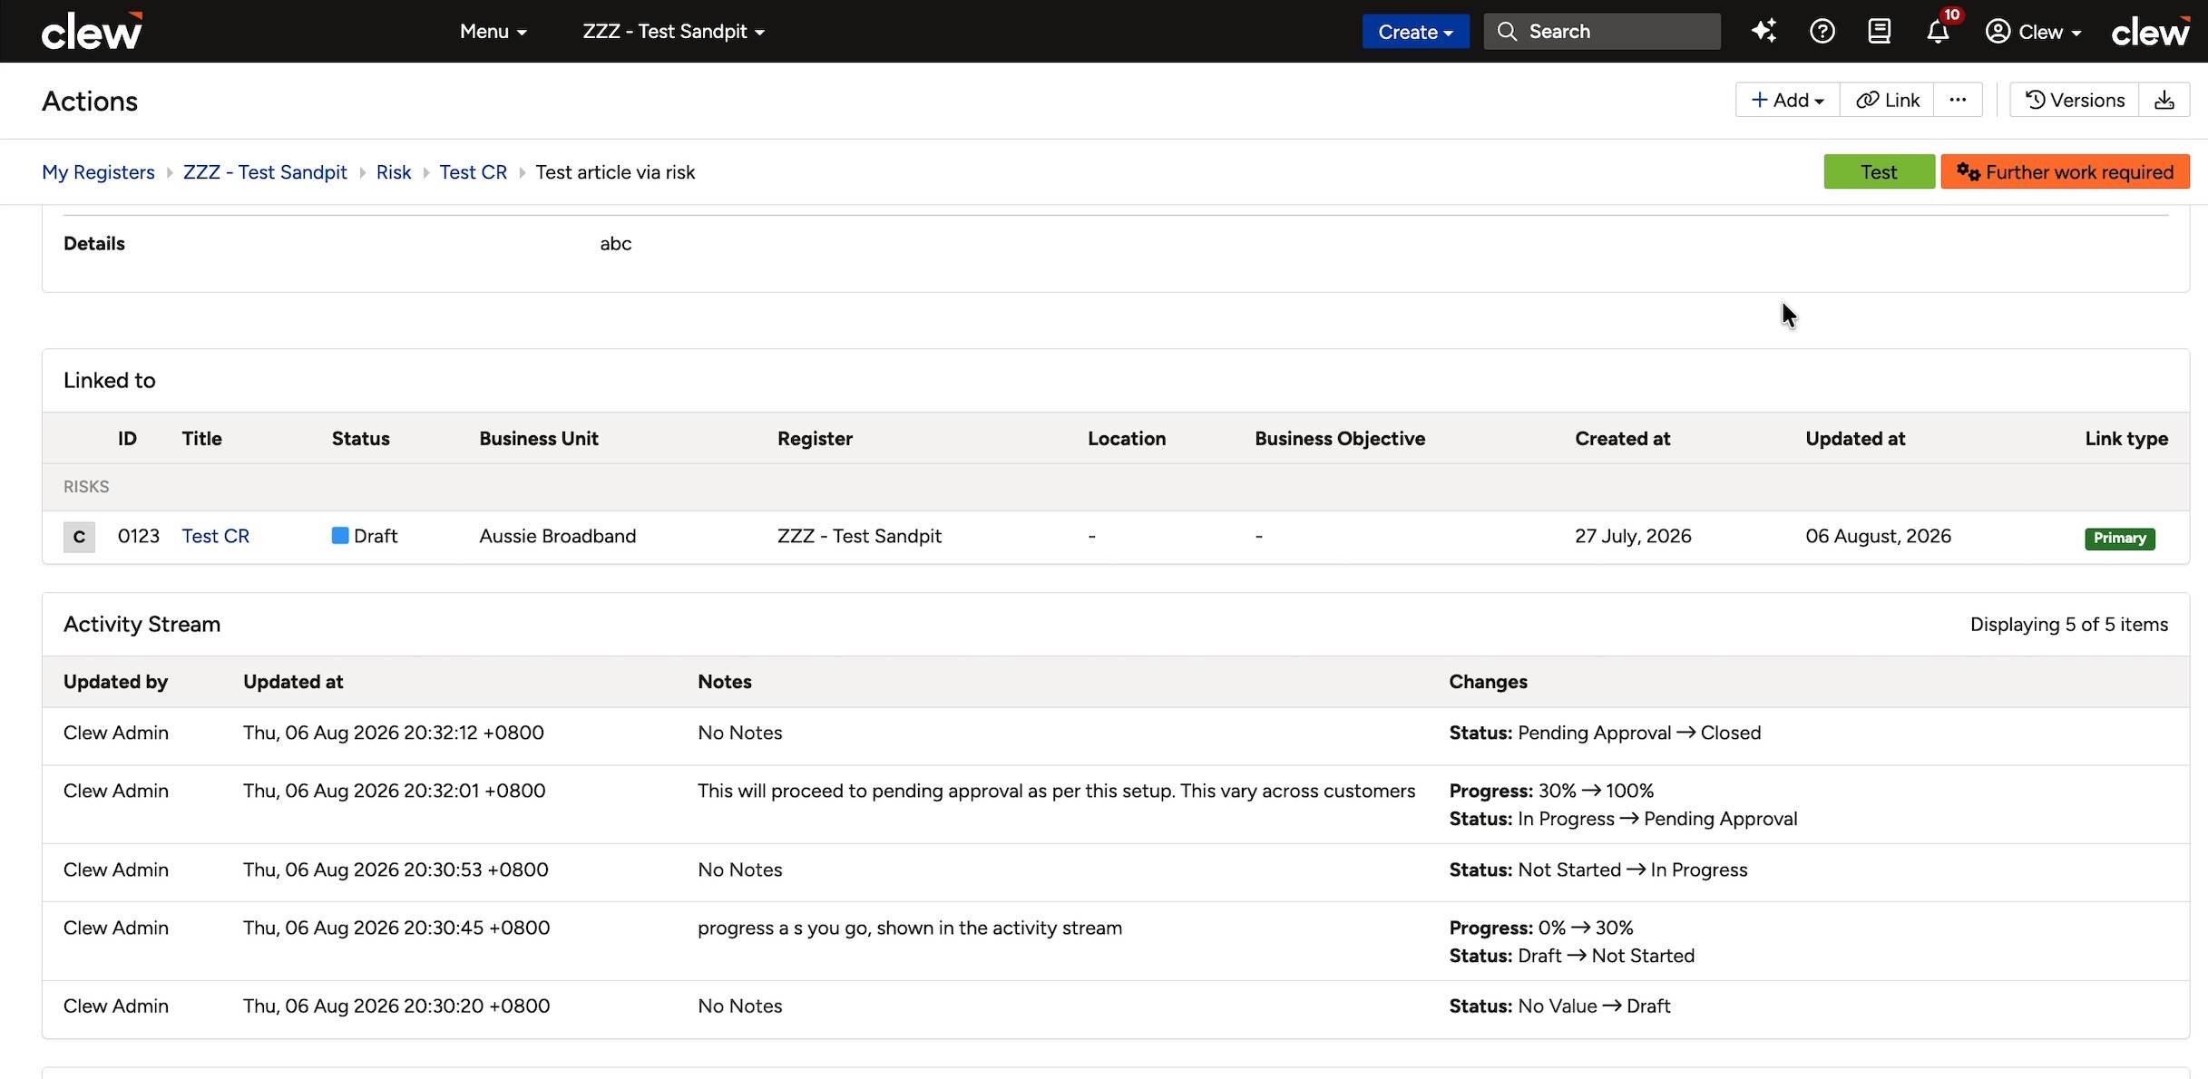Go to My Registers breadcrumb
2208x1079 pixels.
98,172
